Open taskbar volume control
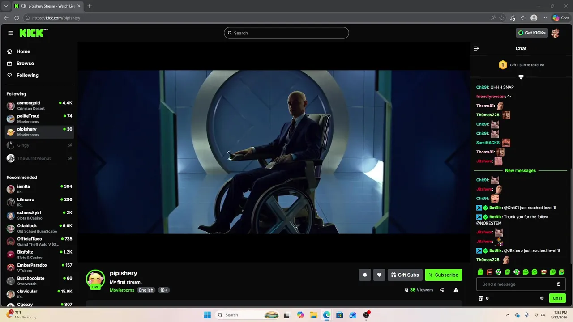Image resolution: width=573 pixels, height=322 pixels. 543,315
